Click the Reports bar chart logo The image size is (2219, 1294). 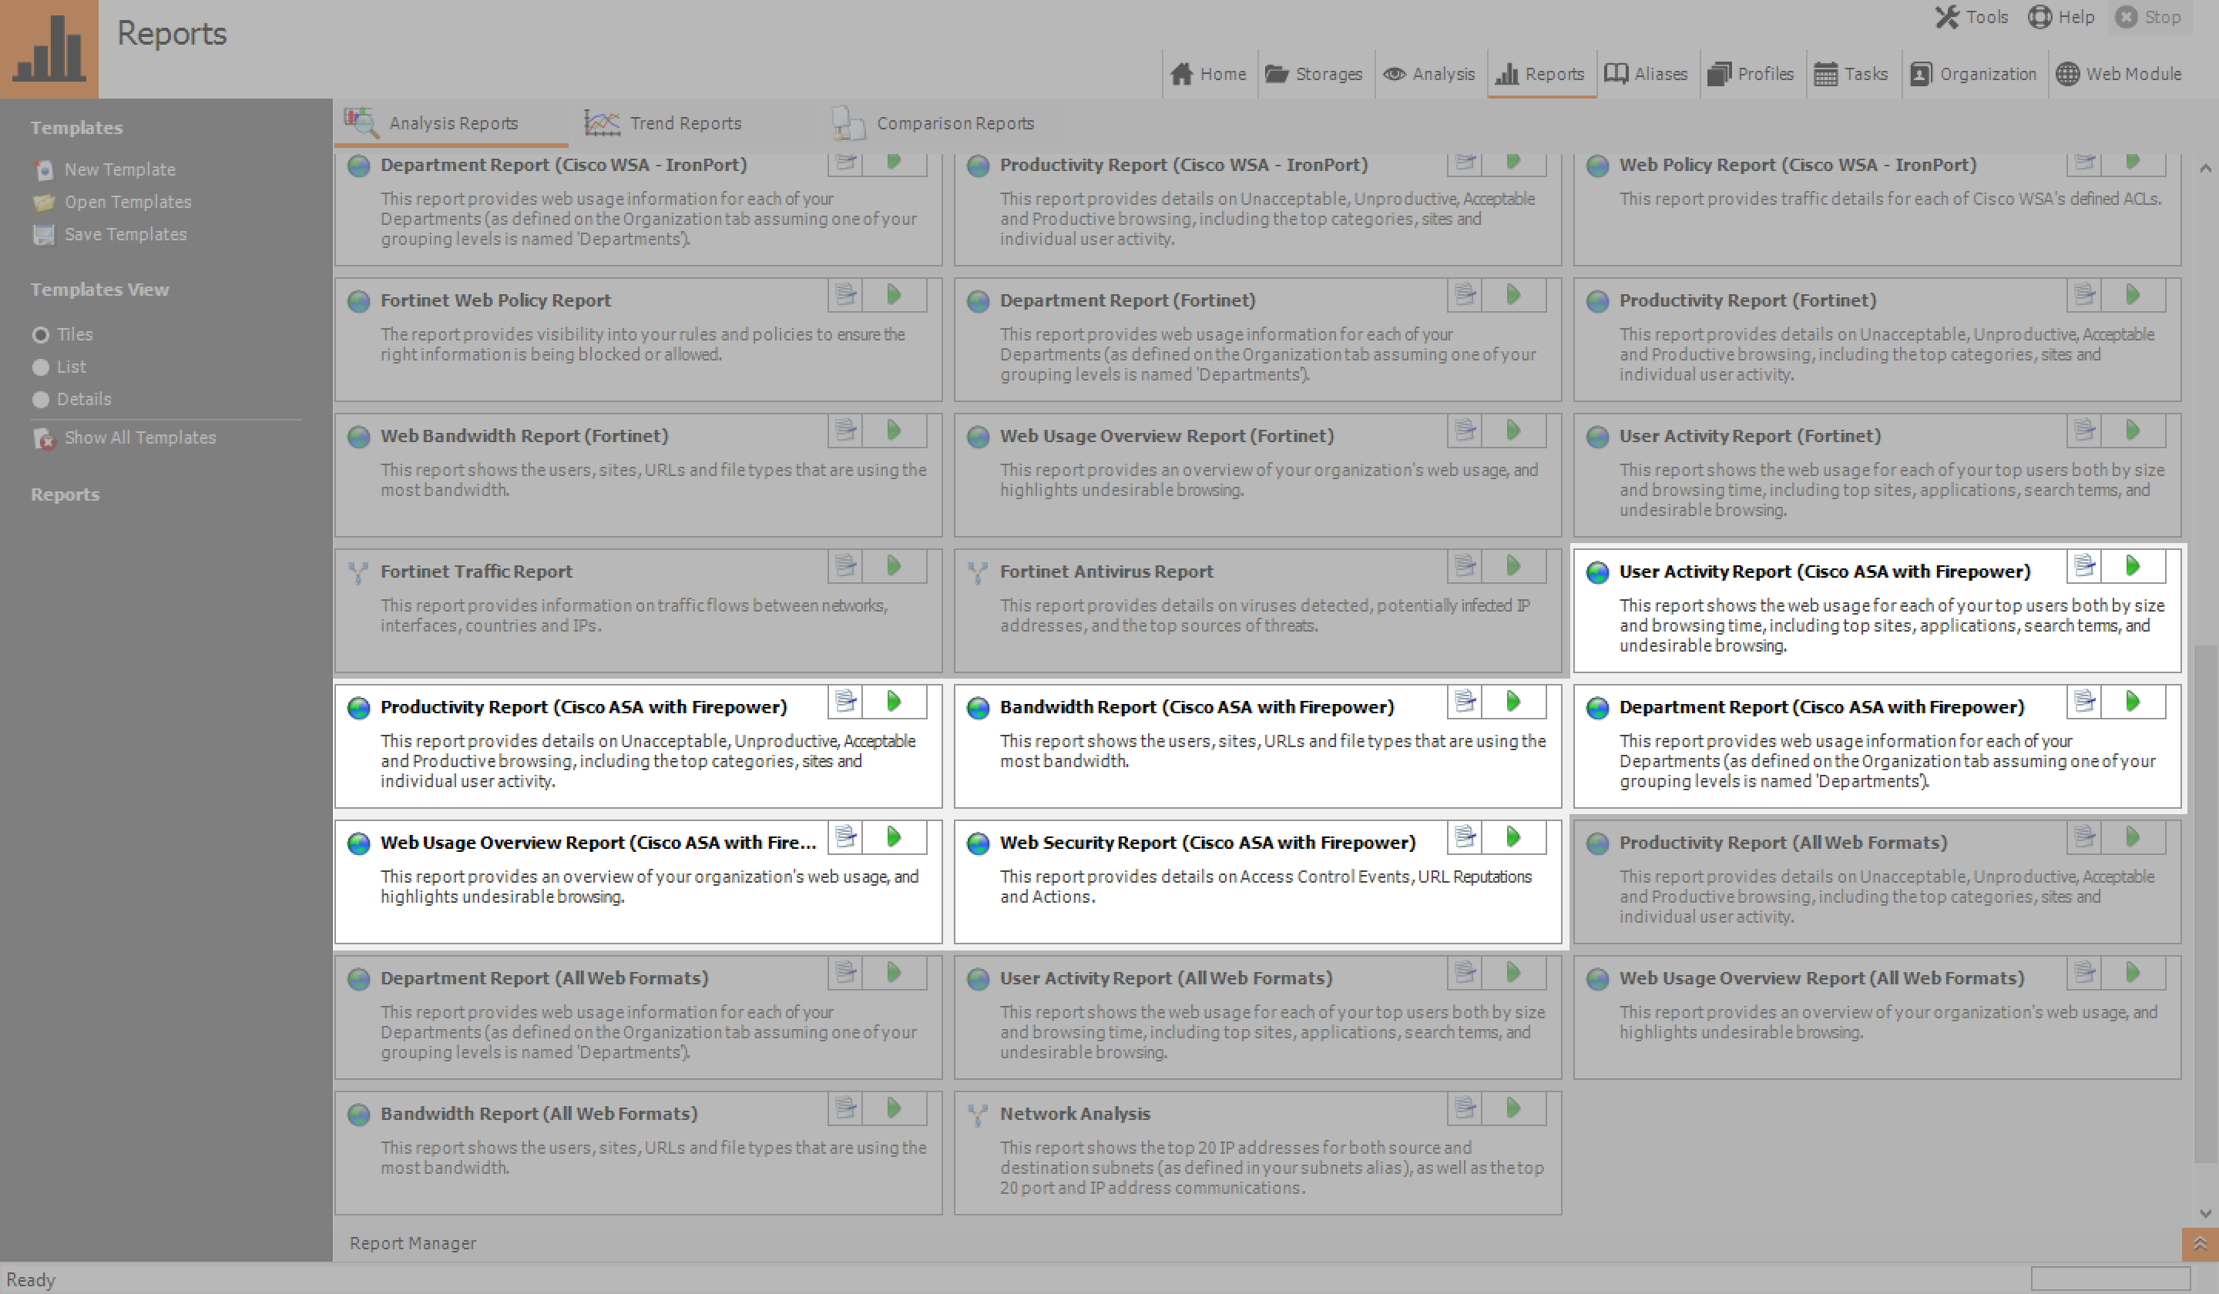(x=49, y=49)
